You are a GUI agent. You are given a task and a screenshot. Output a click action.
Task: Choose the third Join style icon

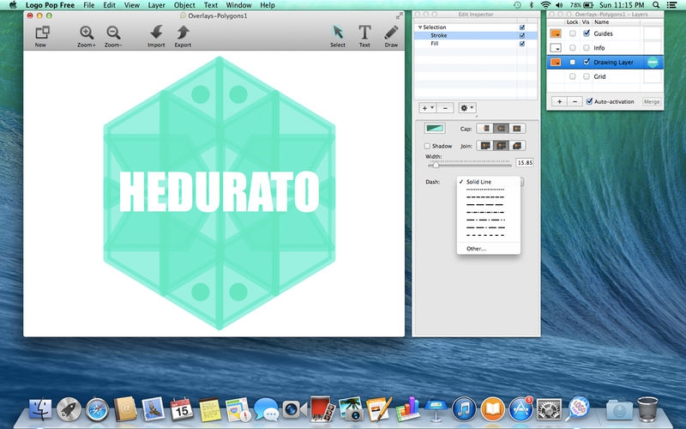(x=517, y=145)
